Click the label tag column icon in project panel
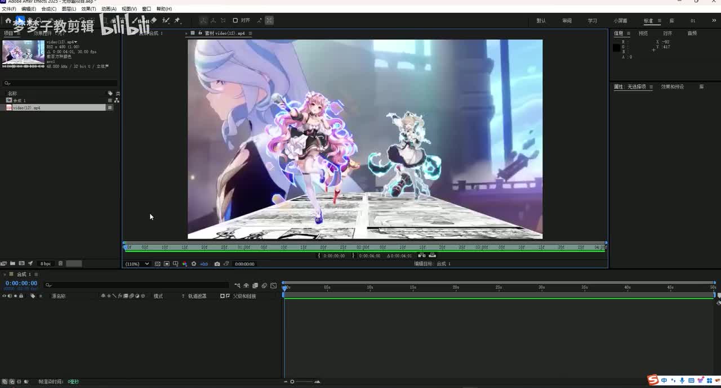721x388 pixels. coord(110,93)
